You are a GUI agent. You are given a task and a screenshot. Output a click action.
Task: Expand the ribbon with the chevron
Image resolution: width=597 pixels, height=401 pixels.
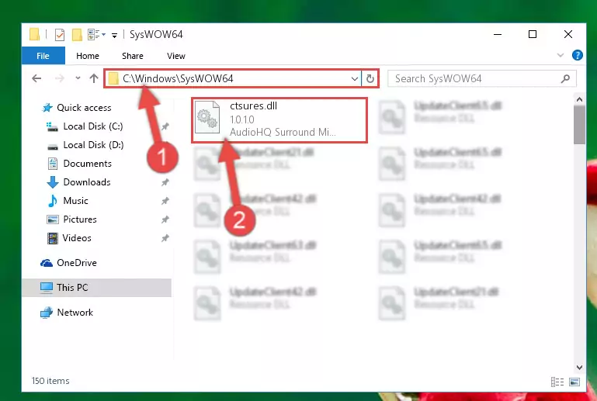(x=560, y=55)
